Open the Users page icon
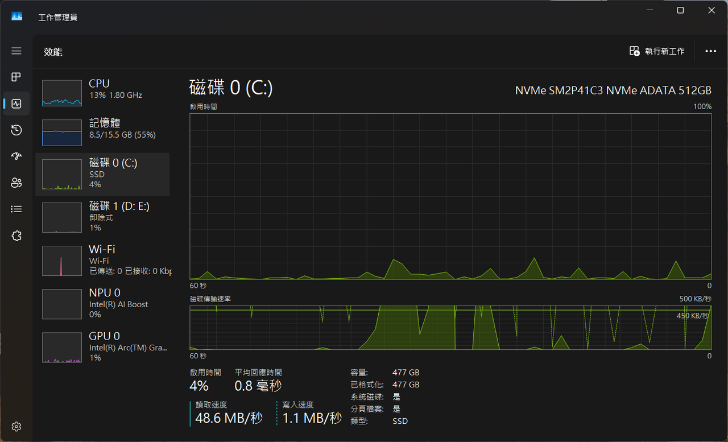The width and height of the screenshot is (728, 442). (x=16, y=183)
